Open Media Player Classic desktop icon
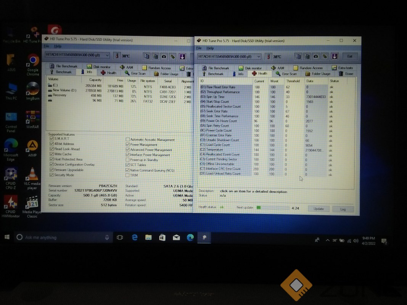Viewport: 407px width, 305px height. (x=32, y=207)
